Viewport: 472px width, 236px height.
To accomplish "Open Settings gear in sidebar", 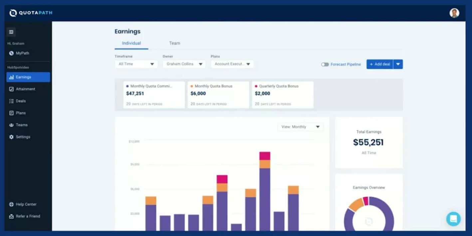I will click(x=11, y=137).
